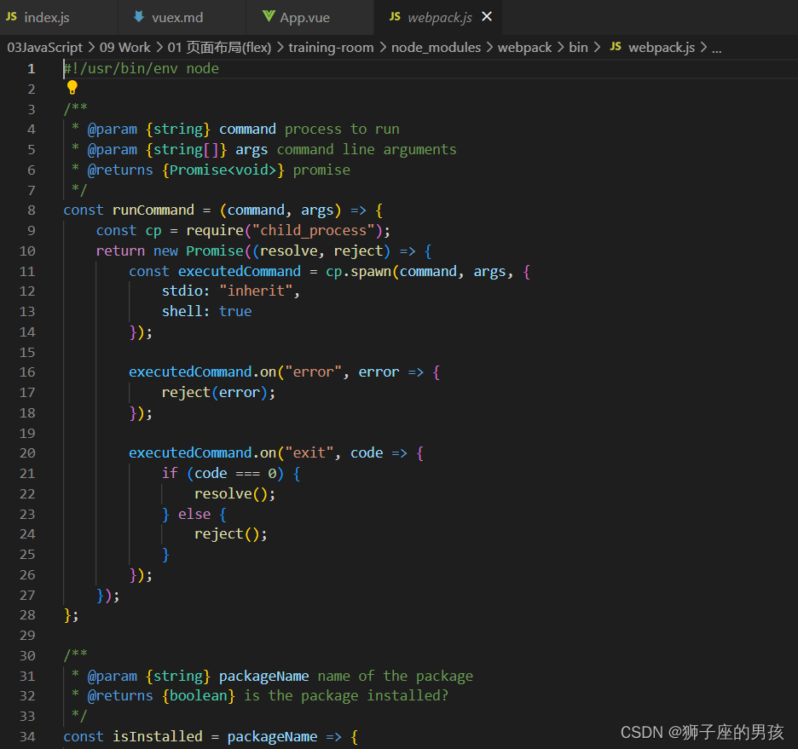Click 'runCommand' identifier on line 8
The image size is (798, 749).
[x=153, y=210]
